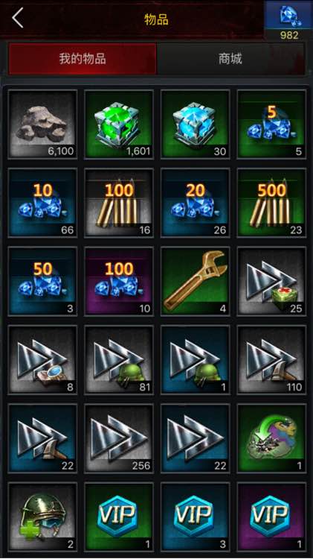313x559 pixels.
Task: Choose the research speedup with magnifier
Action: pyautogui.click(x=42, y=359)
